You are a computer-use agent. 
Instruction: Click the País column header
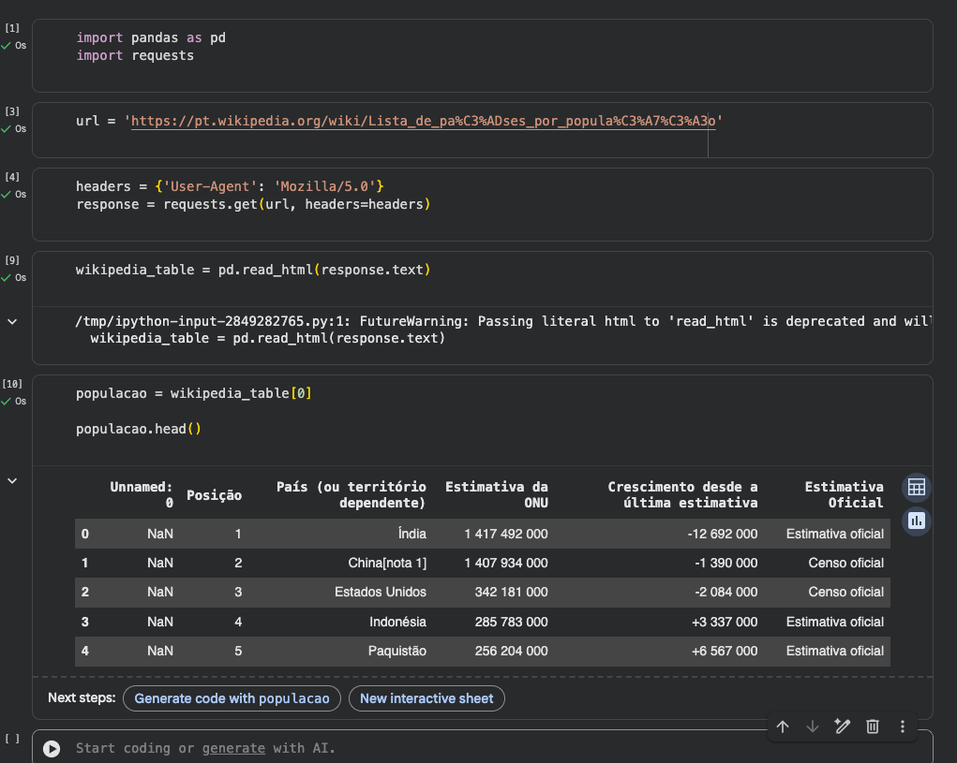pyautogui.click(x=351, y=494)
